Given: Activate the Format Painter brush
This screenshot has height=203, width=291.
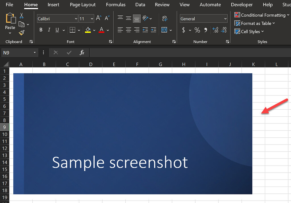Looking at the screenshot, I should click(22, 33).
